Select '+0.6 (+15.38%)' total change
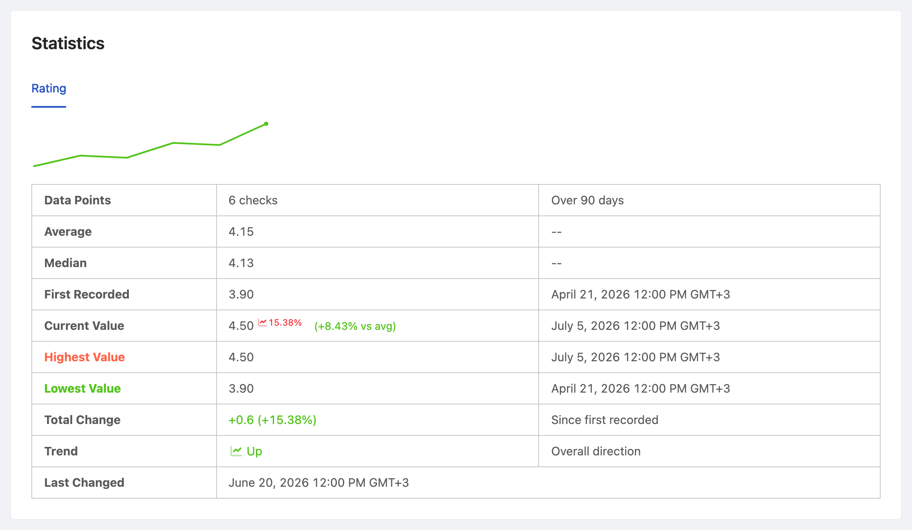This screenshot has width=912, height=530. (272, 420)
